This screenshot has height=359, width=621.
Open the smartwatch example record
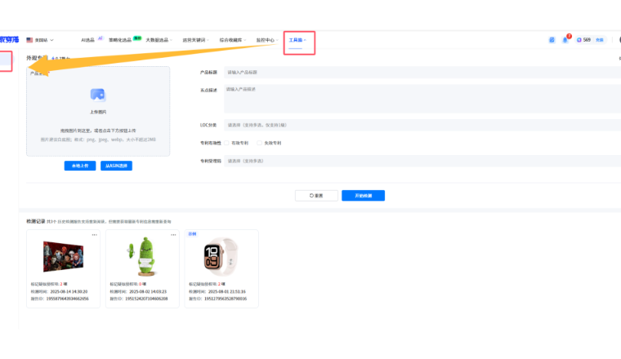click(x=221, y=268)
